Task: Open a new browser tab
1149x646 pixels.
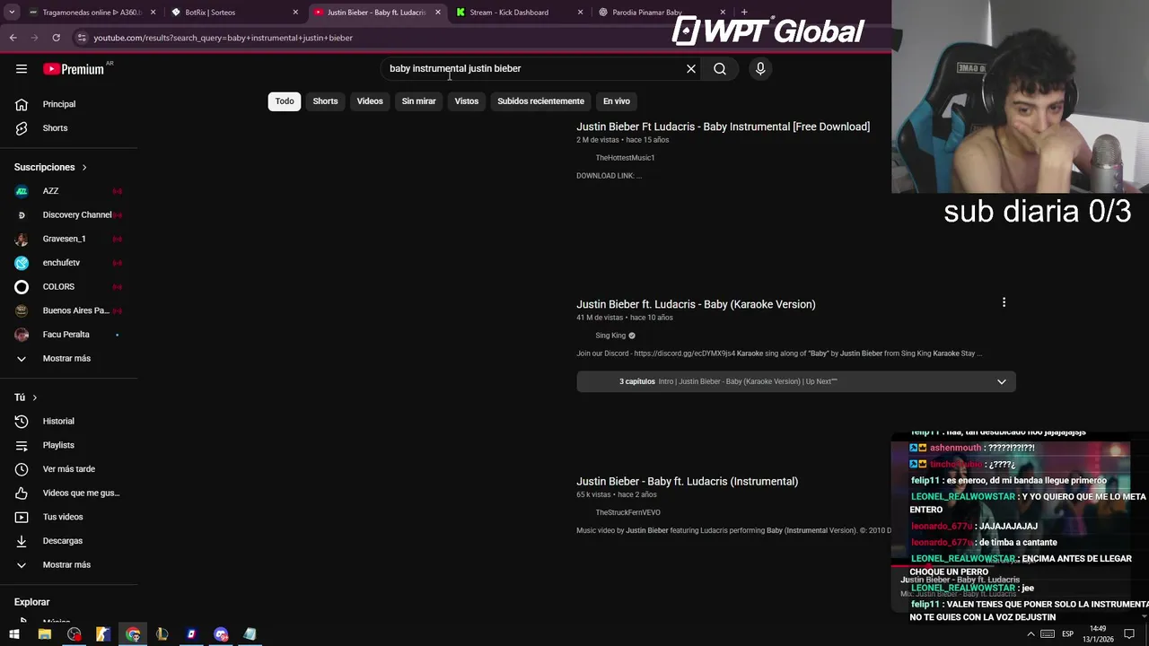Action: (x=744, y=13)
